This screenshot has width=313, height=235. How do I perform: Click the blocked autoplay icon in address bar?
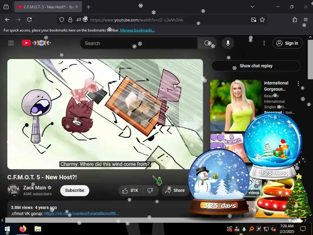click(85, 20)
